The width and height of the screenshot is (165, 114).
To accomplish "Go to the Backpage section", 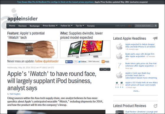I will [35, 26].
